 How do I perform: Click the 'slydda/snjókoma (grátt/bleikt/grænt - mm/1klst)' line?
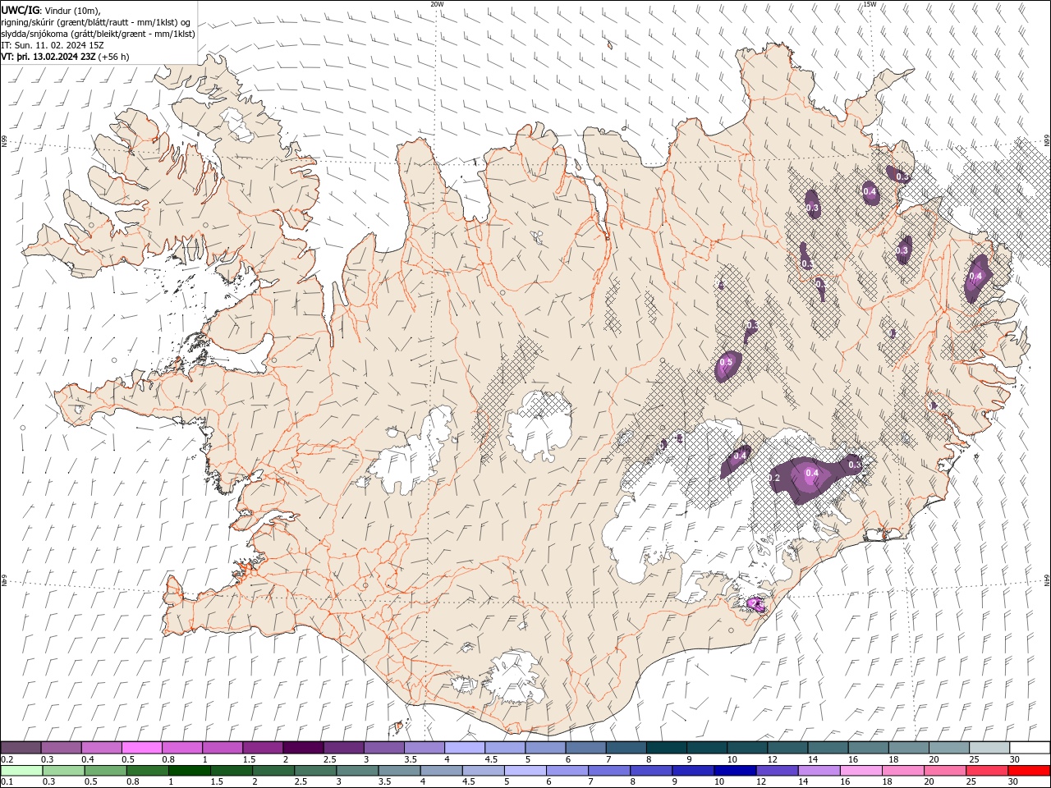tap(98, 34)
